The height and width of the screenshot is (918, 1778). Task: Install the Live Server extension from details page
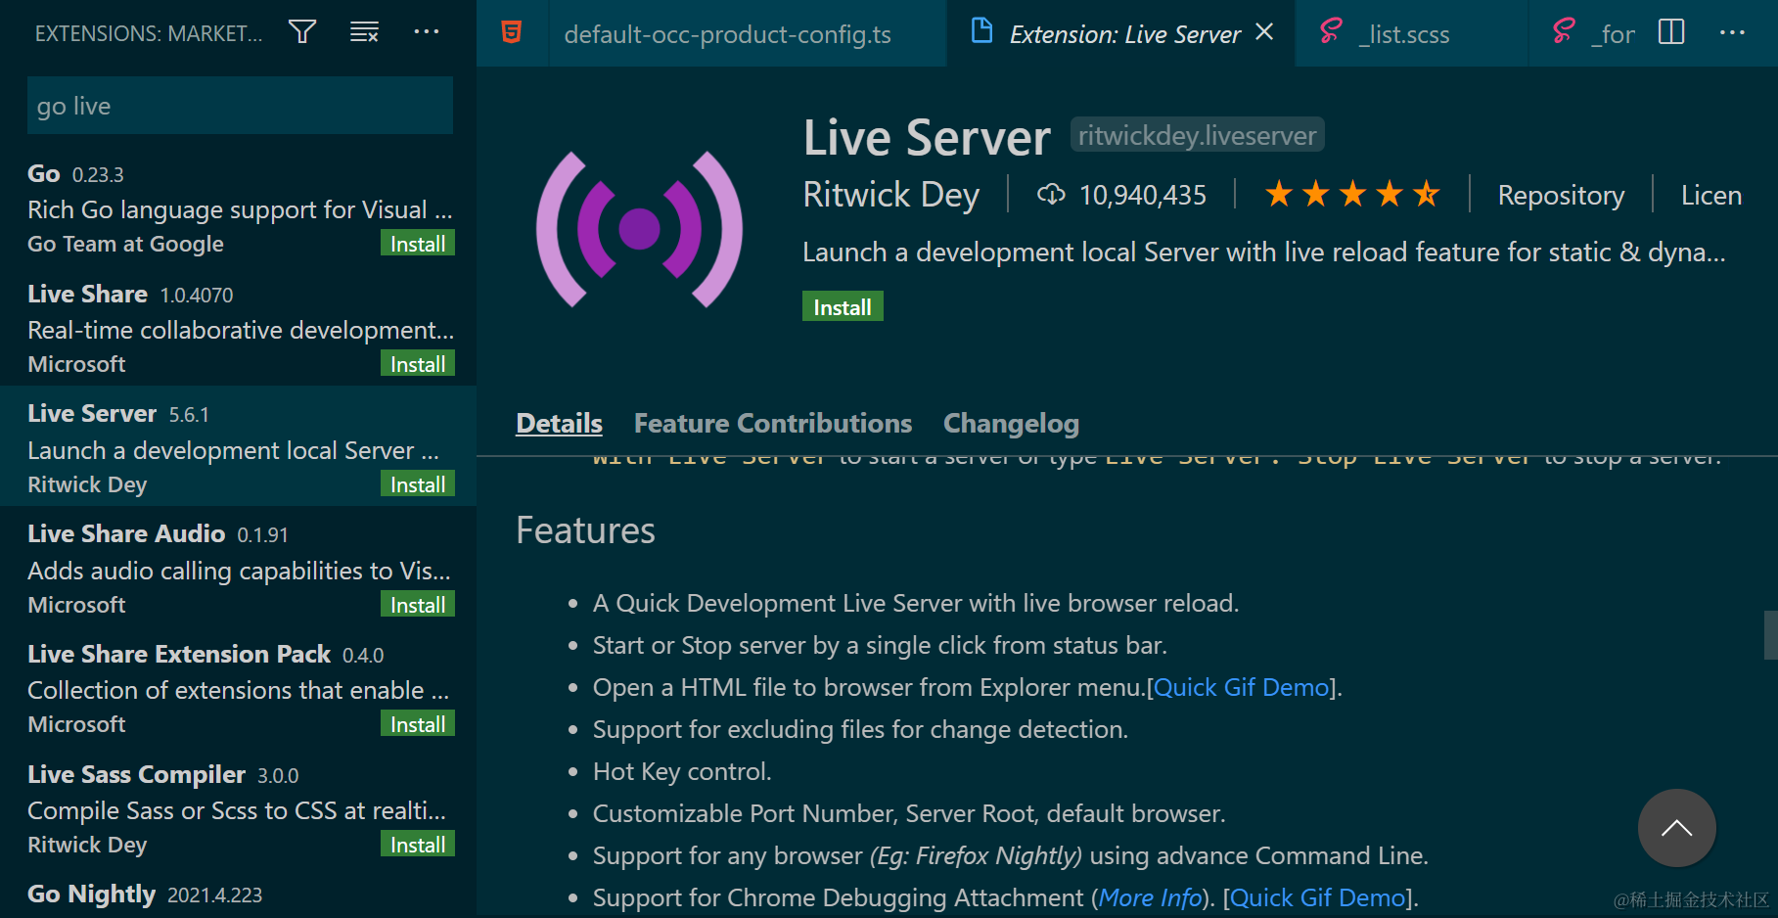click(843, 306)
